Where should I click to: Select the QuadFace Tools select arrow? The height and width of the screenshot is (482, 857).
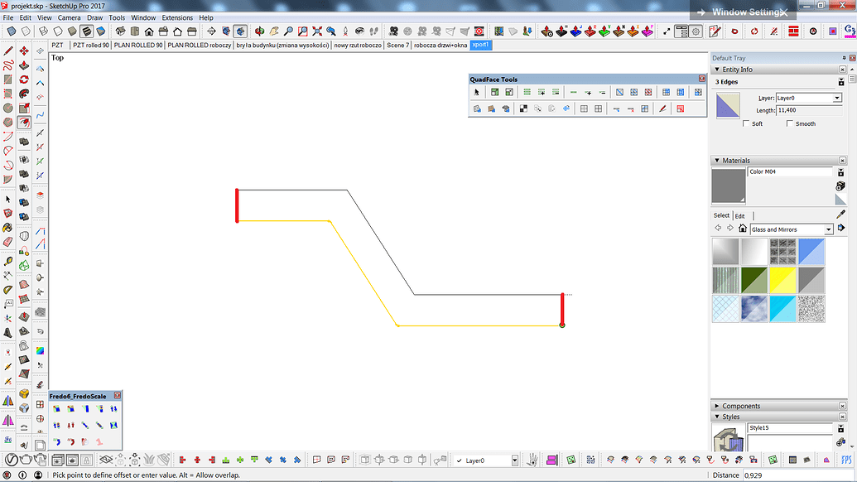click(476, 92)
